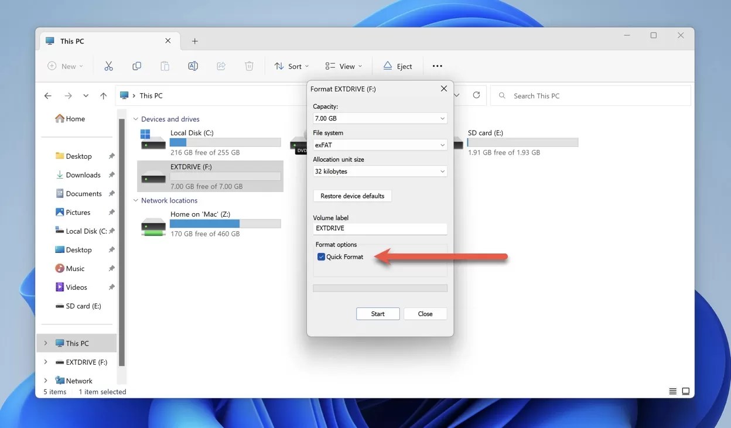Refresh the This PC view
This screenshot has width=731, height=428.
[x=476, y=95]
